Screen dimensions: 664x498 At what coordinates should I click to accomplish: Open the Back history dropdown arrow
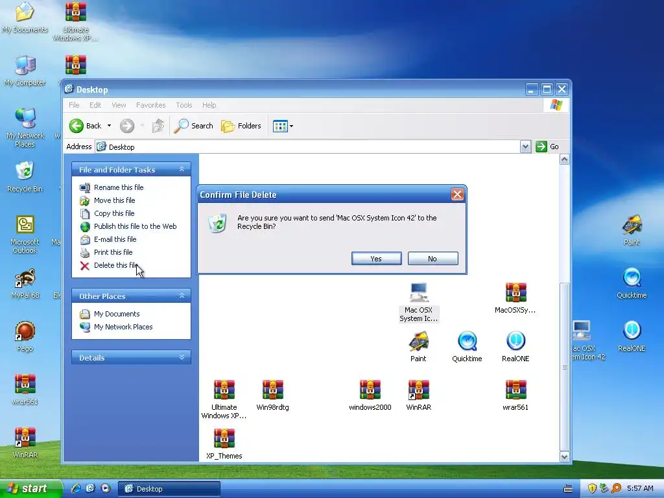[x=109, y=126]
